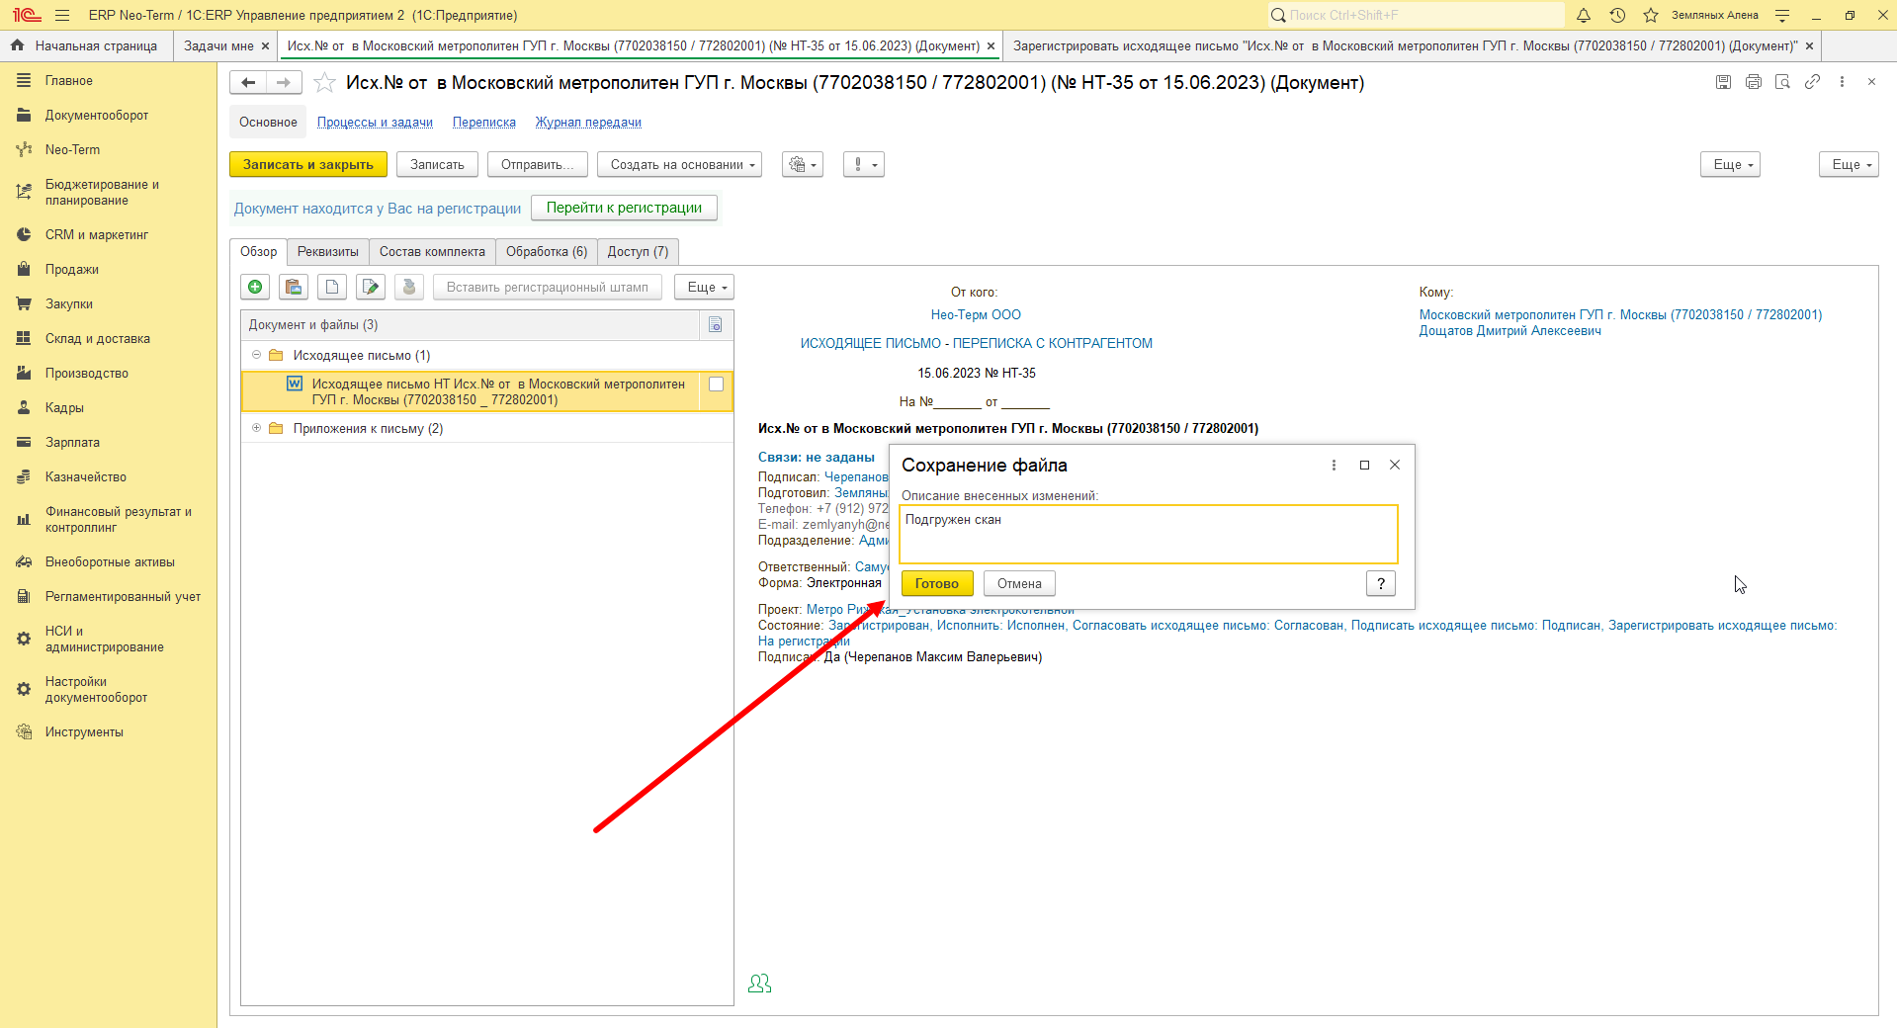Click the star to favorite this document
Image resolution: width=1897 pixels, height=1028 pixels.
coord(324,83)
